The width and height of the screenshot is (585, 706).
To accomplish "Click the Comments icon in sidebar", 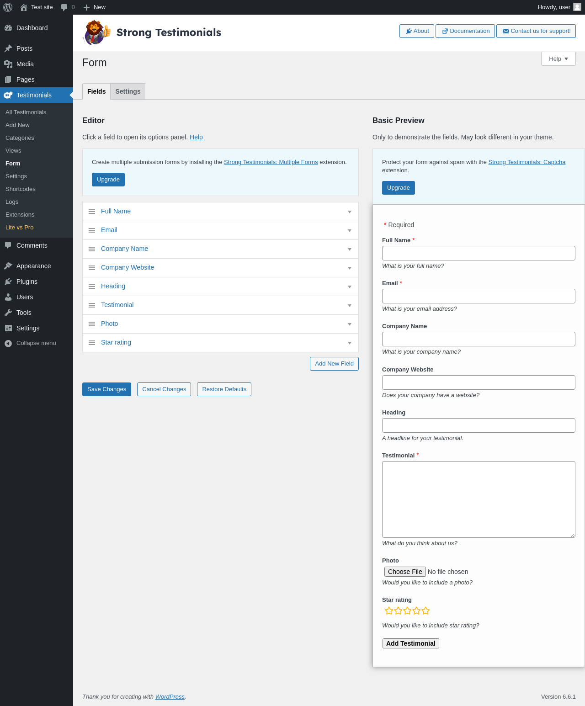I will (8, 245).
